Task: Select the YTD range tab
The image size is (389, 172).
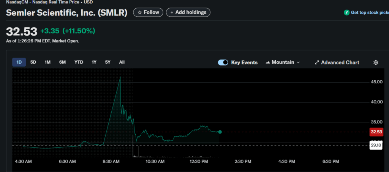Action: 79,63
